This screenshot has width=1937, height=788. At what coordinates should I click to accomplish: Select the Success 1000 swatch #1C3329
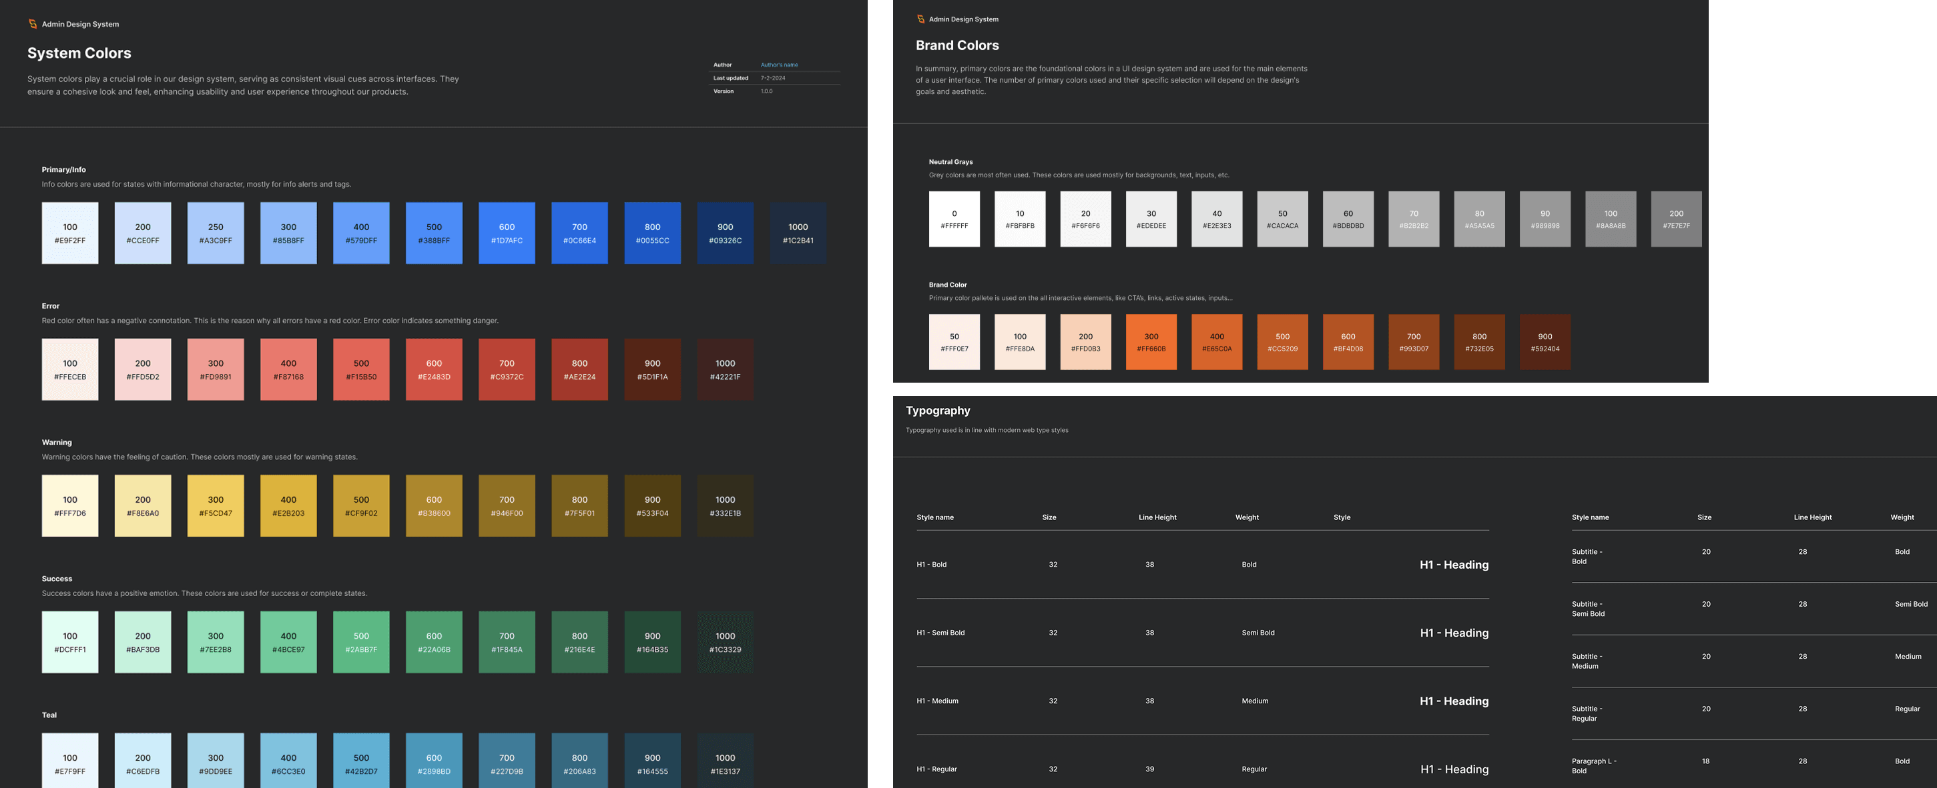click(726, 642)
